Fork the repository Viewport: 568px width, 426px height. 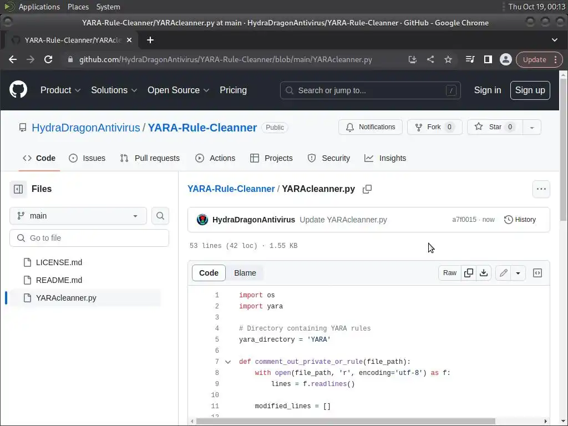tap(435, 127)
